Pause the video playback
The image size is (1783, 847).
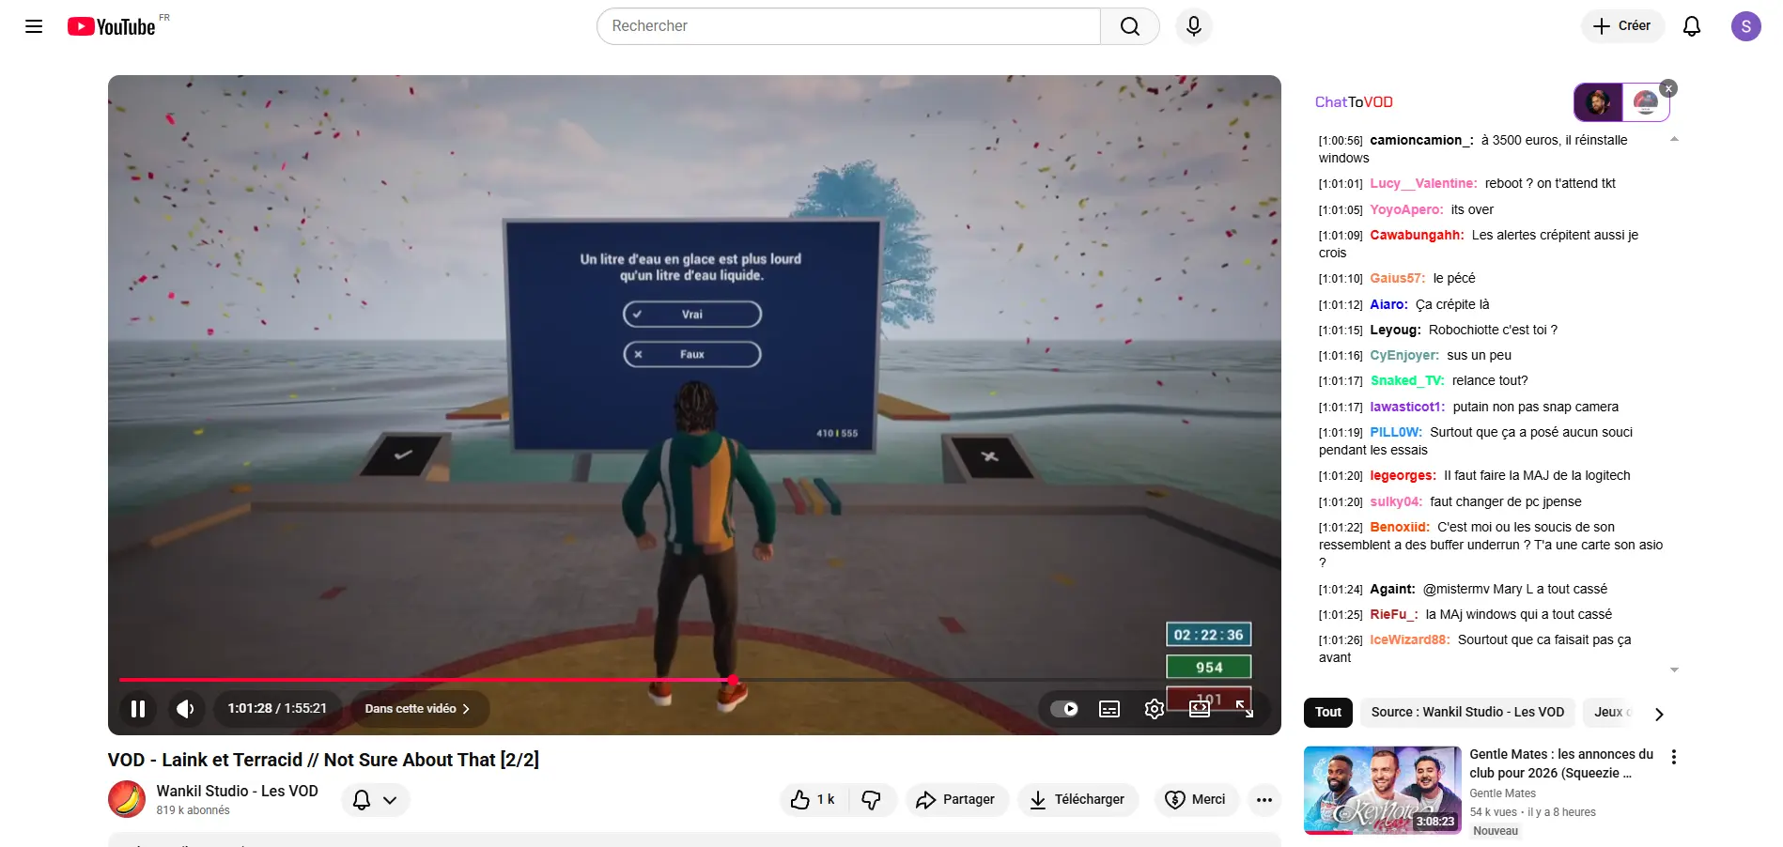point(138,709)
